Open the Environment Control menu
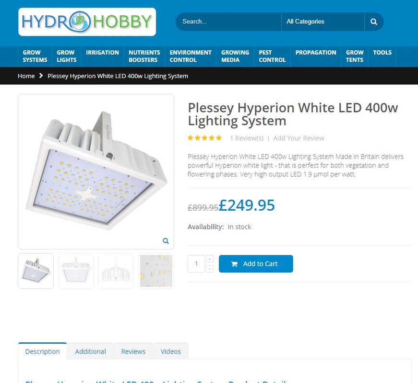Screen dimensions: 418x383 click(191, 56)
